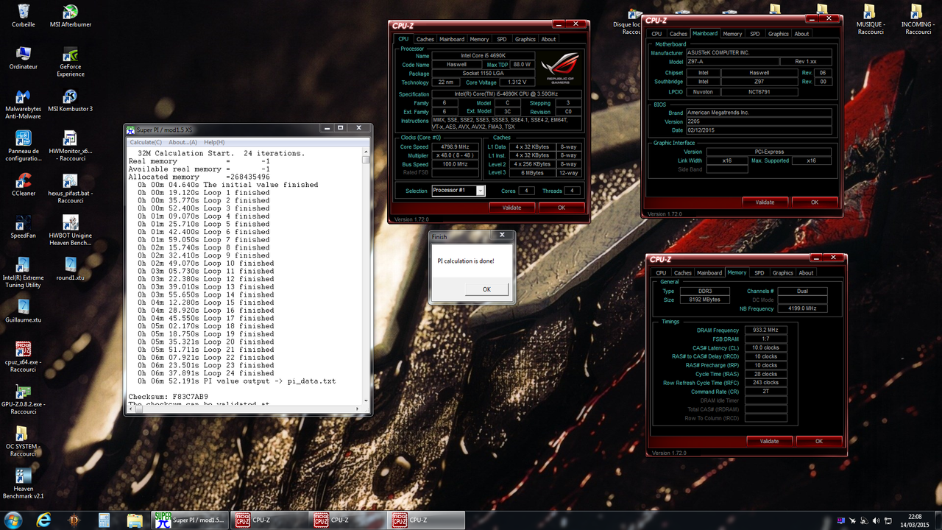Open Help(H) menu in Super PI
Image resolution: width=942 pixels, height=530 pixels.
pos(214,142)
